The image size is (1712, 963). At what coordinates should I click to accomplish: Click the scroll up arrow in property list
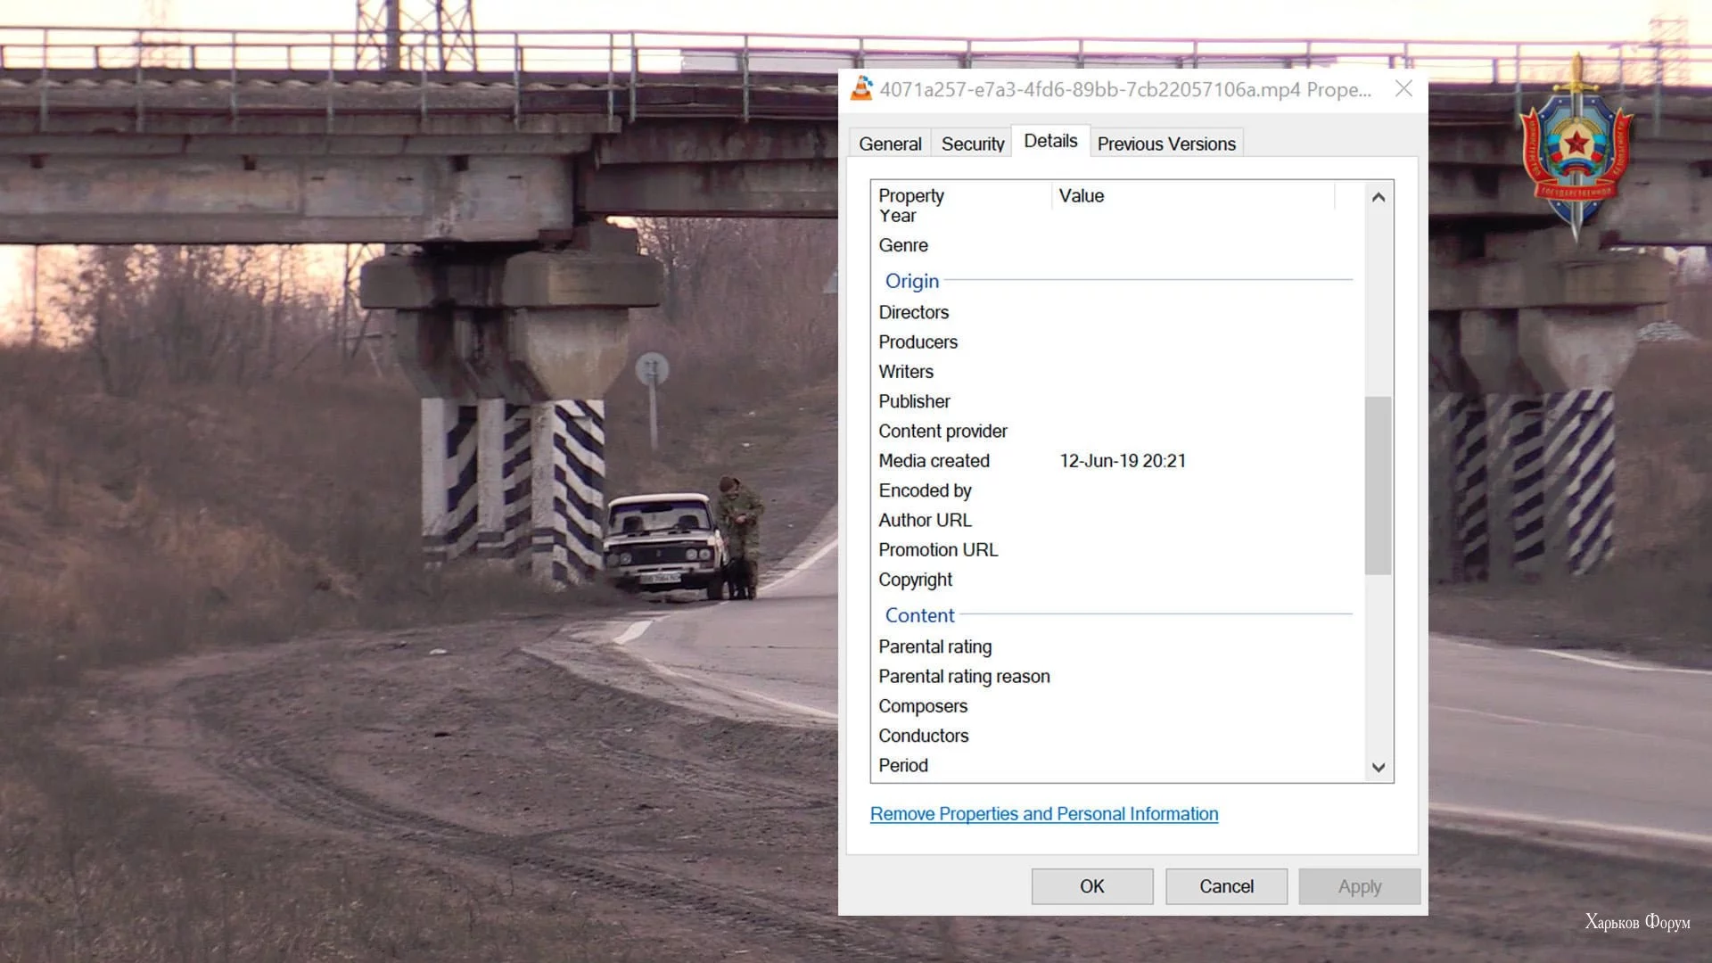click(x=1379, y=197)
